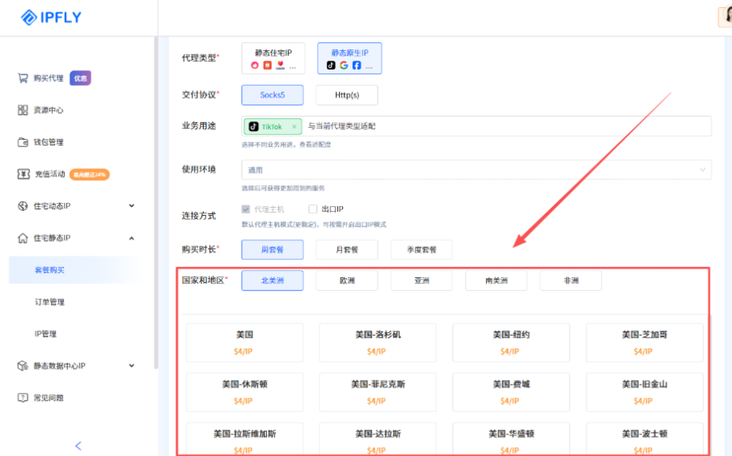Image resolution: width=732 pixels, height=456 pixels.
Task: Select the 美国-洛杉矶 location card
Action: (x=378, y=343)
